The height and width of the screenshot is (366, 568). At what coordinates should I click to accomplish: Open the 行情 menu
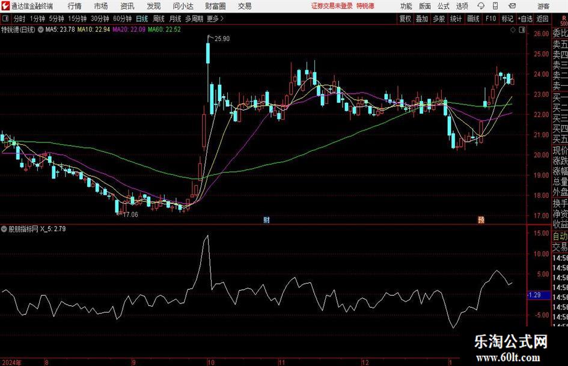coord(75,6)
